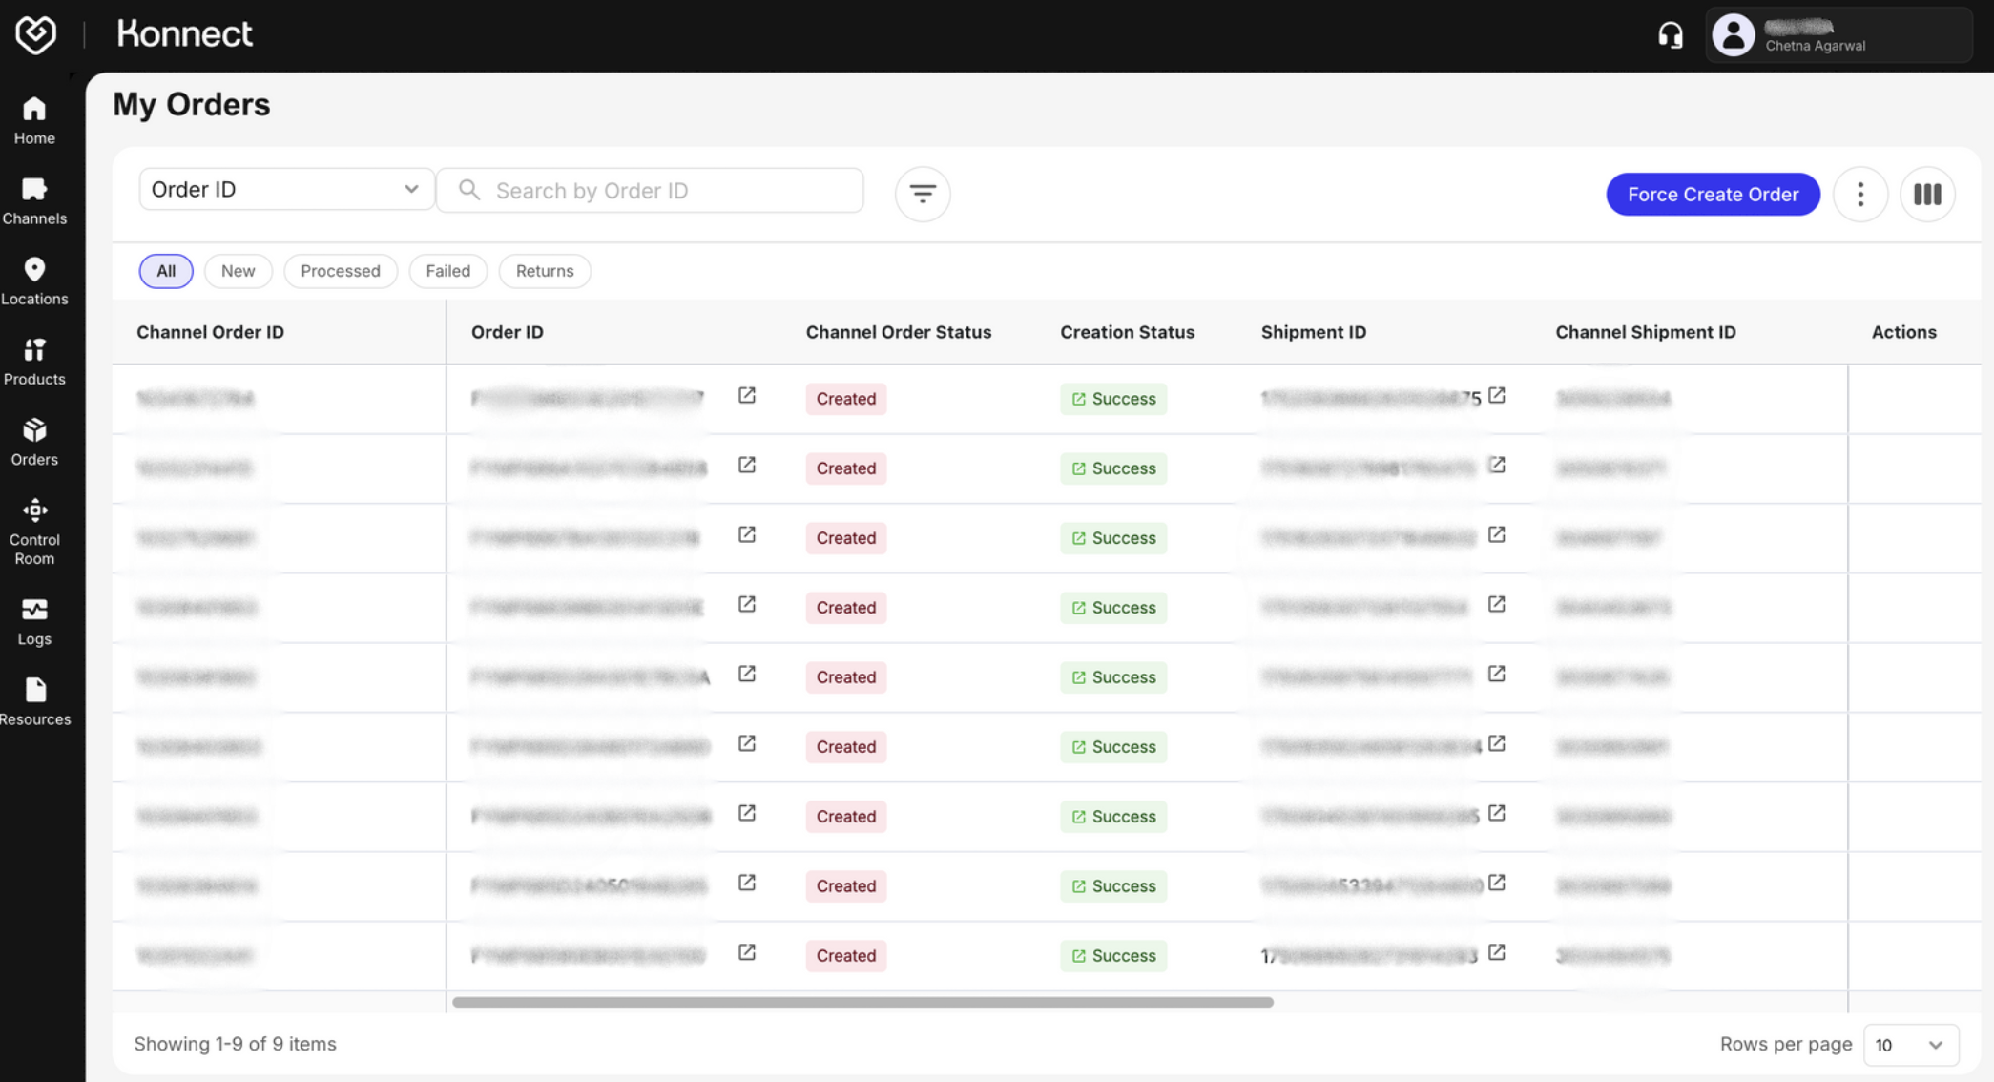The width and height of the screenshot is (1994, 1082).
Task: Switch to the Failed tab
Action: coord(447,271)
